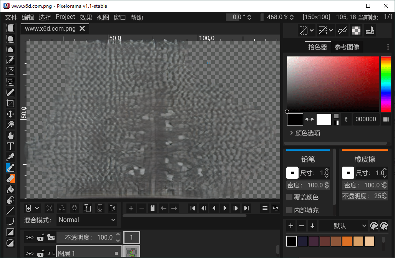395x258 pixels.
Task: Select the Pencil tool
Action: point(10,168)
